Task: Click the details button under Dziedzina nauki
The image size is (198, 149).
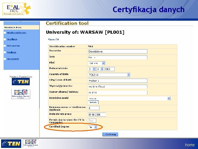Action: 93,102
